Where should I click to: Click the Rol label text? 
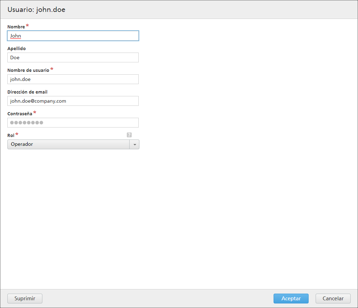pyautogui.click(x=11, y=135)
